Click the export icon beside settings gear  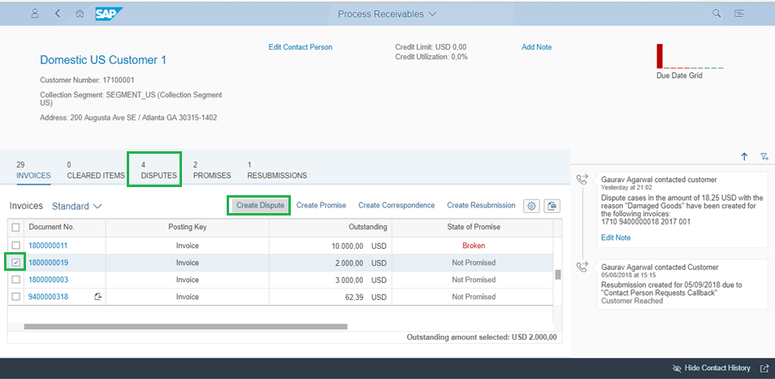[x=552, y=206]
